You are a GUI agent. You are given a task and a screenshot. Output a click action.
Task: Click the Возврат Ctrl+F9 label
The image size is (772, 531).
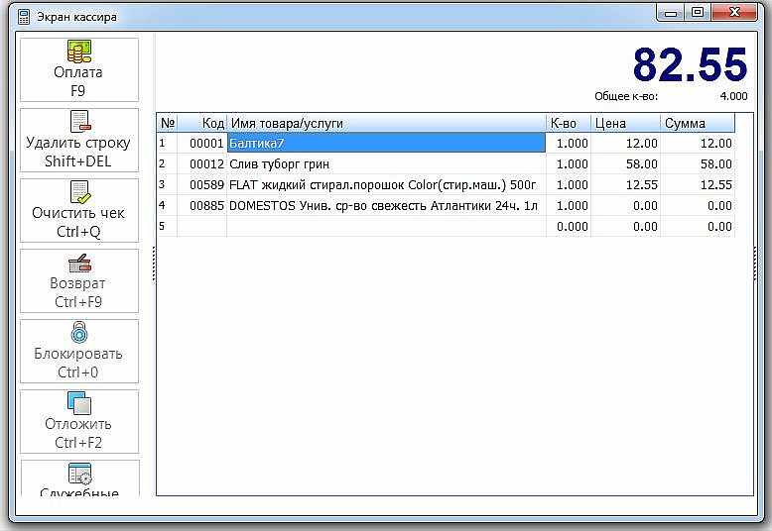pos(78,292)
